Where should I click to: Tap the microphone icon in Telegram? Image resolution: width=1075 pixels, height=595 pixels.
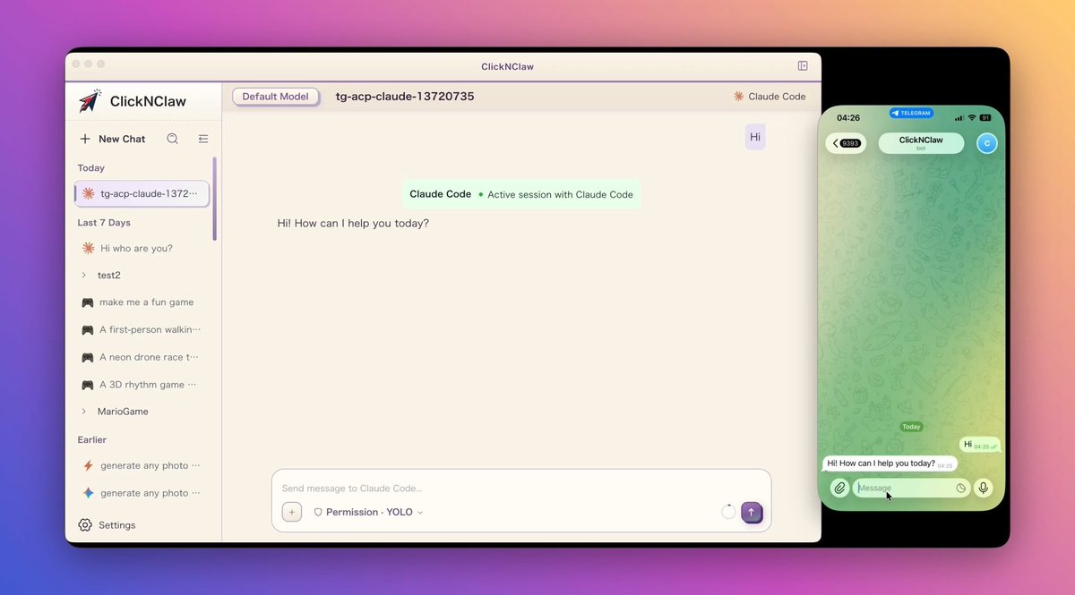983,488
